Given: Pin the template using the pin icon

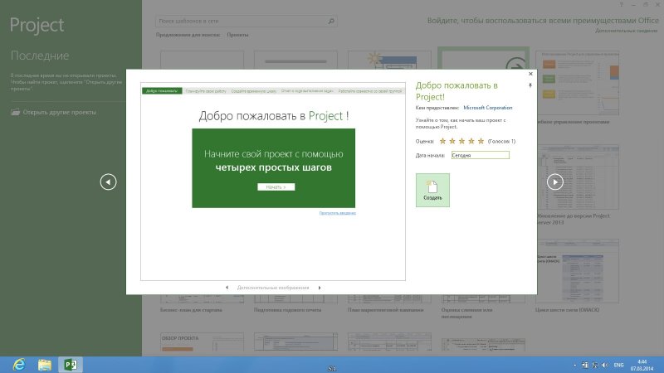Looking at the screenshot, I should coord(530,86).
